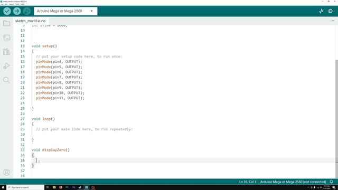Open Firefox from the taskbar

tap(61, 187)
